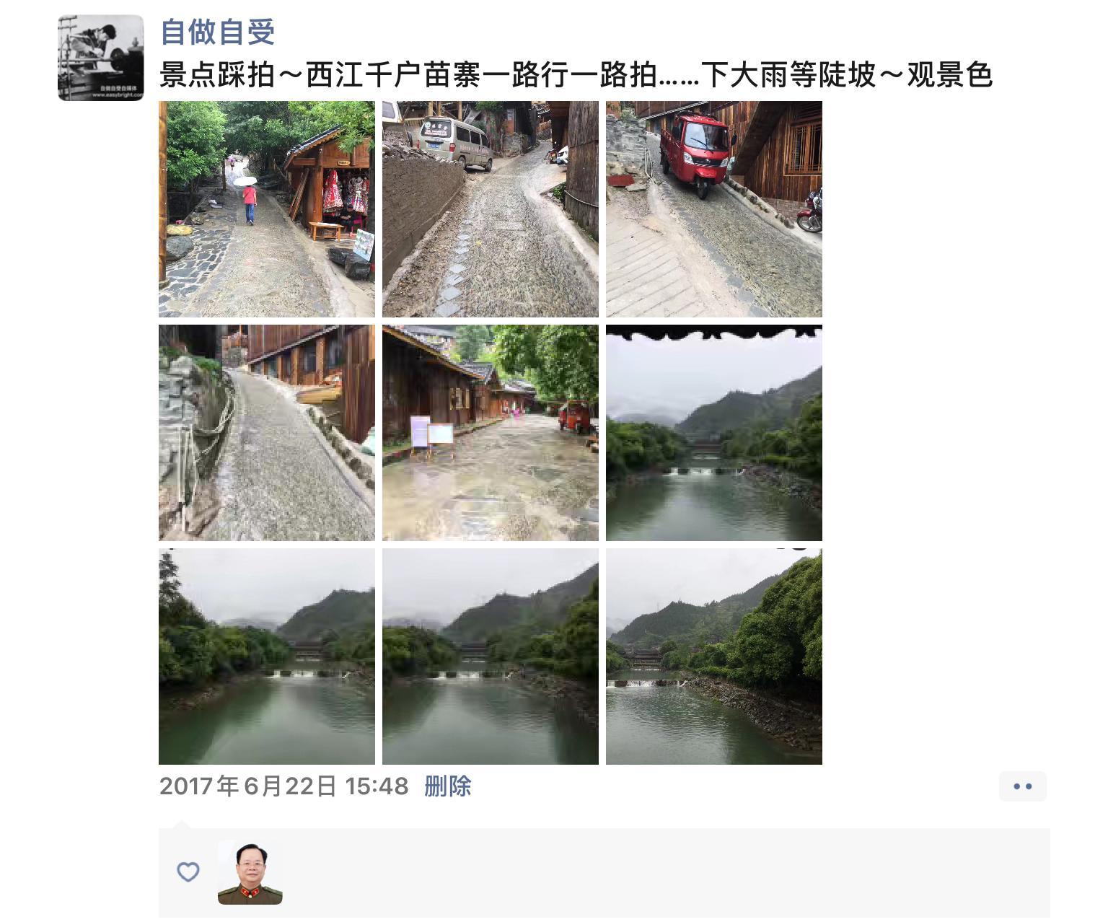This screenshot has height=922, width=1108.
Task: Open bottom-left river and mountain photo
Action: coord(267,657)
